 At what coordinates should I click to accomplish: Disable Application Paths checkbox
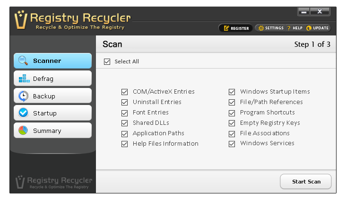click(124, 134)
